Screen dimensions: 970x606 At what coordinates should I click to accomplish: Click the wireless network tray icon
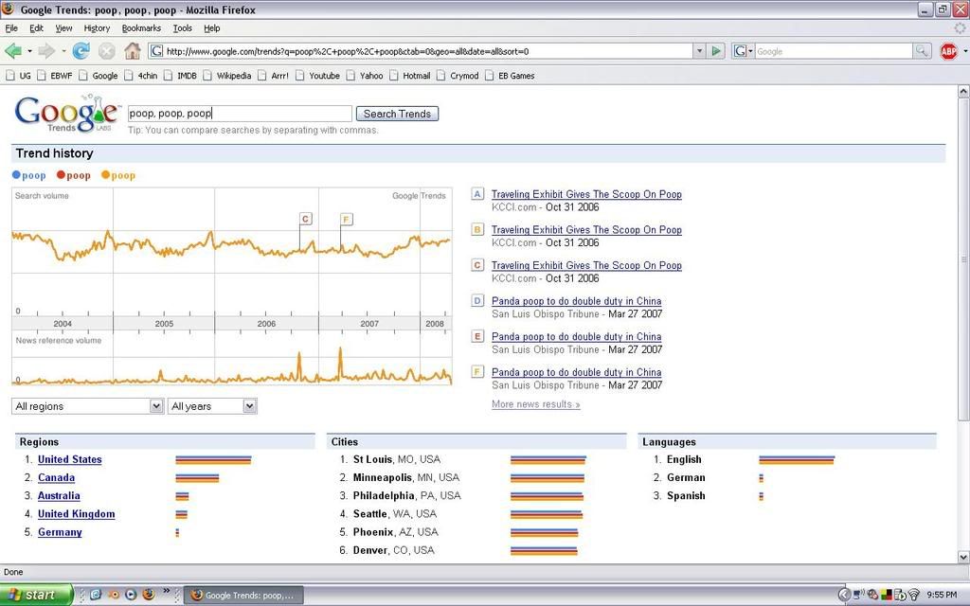click(914, 595)
